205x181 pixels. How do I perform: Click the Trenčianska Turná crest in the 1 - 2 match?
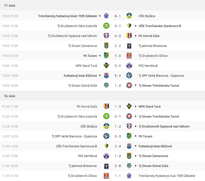tap(129, 85)
